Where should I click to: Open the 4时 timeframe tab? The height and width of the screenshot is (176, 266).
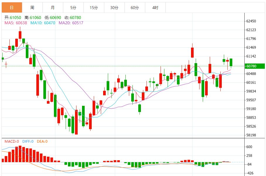pyautogui.click(x=155, y=7)
